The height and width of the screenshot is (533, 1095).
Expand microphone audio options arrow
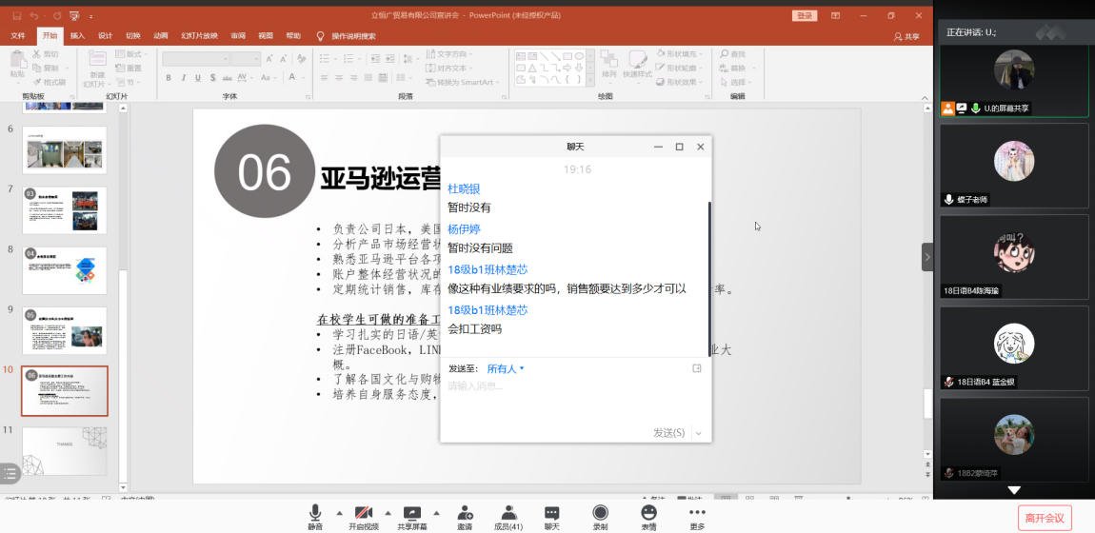click(x=338, y=511)
